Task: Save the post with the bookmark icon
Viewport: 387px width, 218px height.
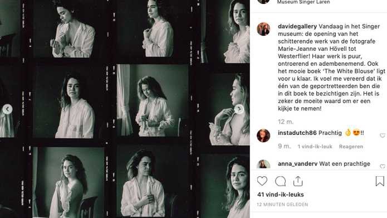Action: coord(380,181)
